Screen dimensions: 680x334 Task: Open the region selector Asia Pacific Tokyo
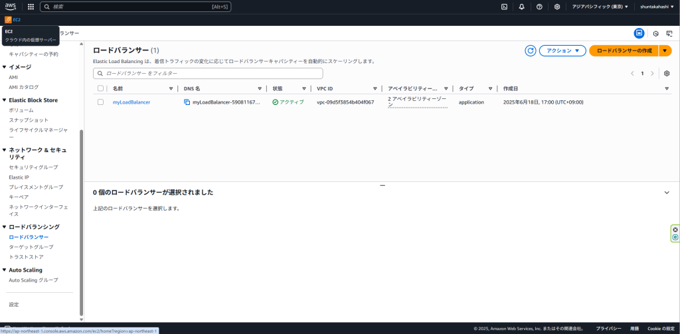600,7
